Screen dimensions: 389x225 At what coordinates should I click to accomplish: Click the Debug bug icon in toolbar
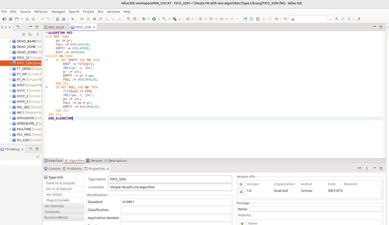tap(144, 19)
